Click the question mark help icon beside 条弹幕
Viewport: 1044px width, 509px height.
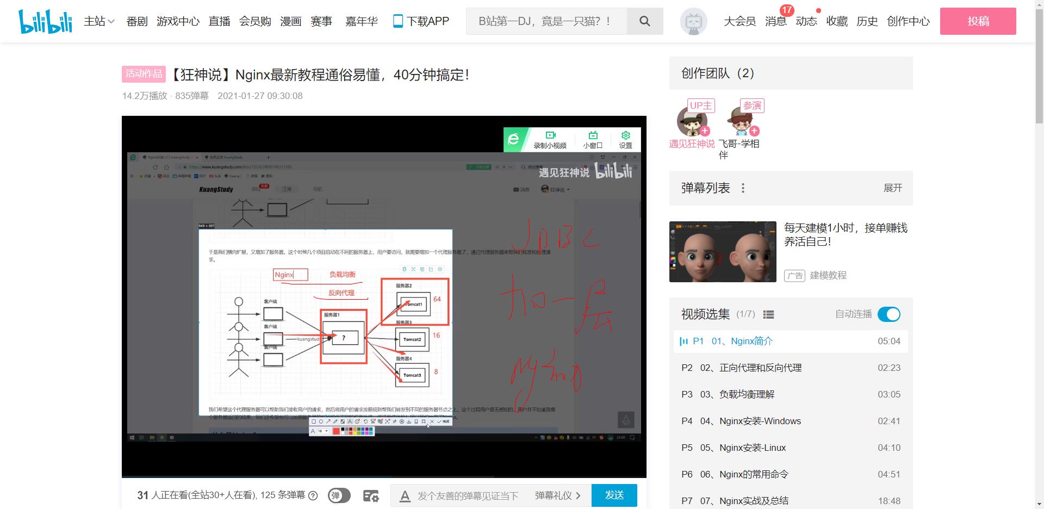[313, 495]
